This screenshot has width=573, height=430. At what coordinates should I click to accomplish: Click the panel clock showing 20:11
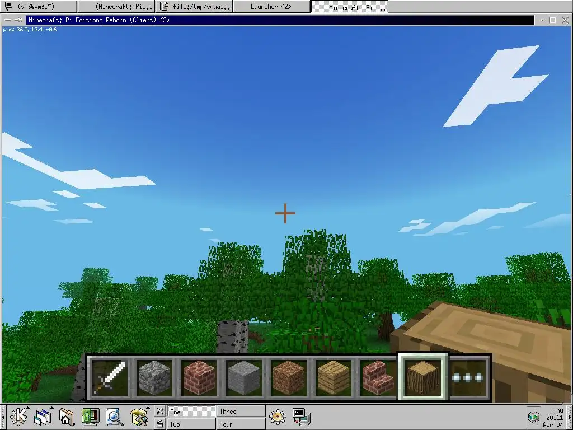pyautogui.click(x=555, y=417)
